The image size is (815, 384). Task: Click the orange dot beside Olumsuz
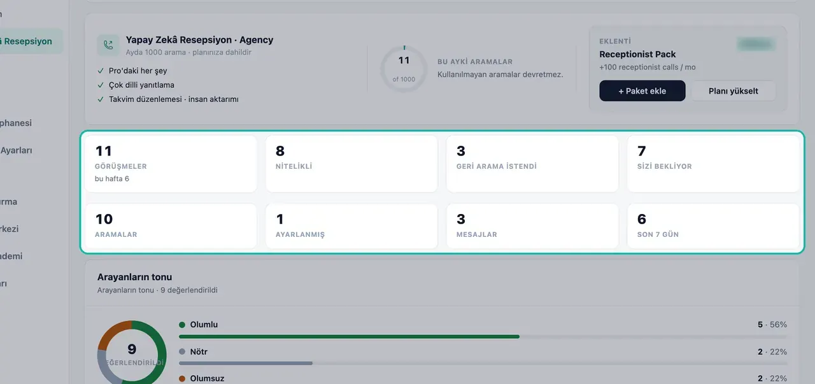[x=182, y=378]
